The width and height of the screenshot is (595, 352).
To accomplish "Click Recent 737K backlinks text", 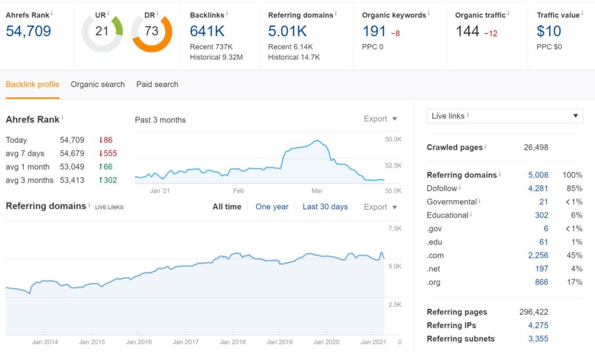I will (212, 47).
